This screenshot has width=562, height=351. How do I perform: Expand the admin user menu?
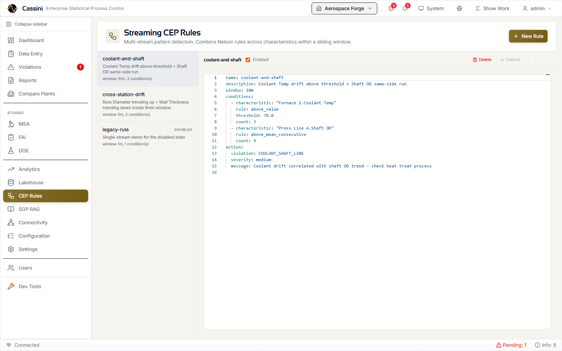coord(537,8)
